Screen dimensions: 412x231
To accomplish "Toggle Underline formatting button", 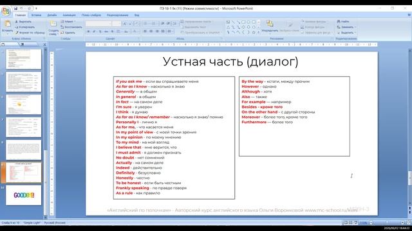I will tap(100, 31).
